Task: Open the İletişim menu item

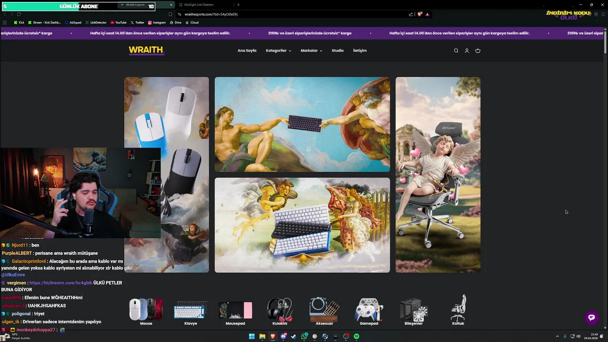Action: point(360,51)
